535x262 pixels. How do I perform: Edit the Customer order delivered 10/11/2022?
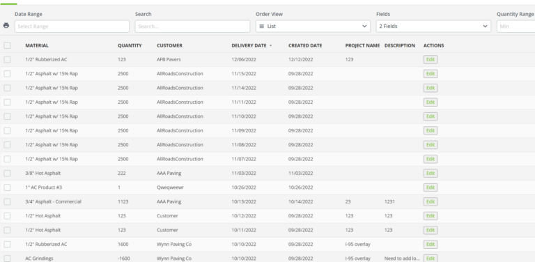(x=431, y=230)
